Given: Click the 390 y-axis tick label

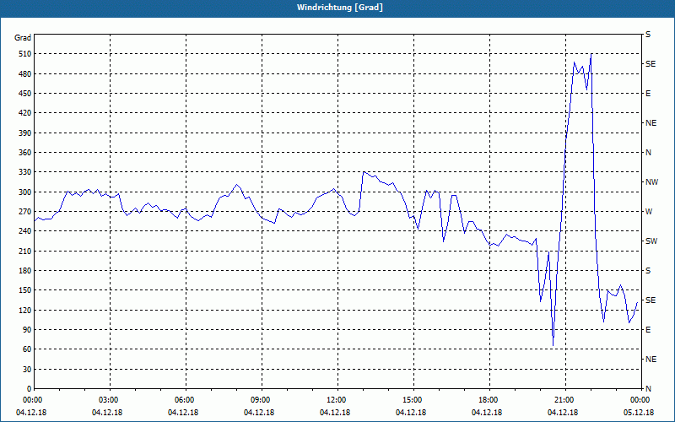Looking at the screenshot, I should pyautogui.click(x=26, y=133).
